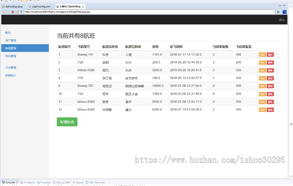Expand the collapsed right side panel arrow
Image resolution: width=293 pixels, height=186 pixels.
point(291,124)
